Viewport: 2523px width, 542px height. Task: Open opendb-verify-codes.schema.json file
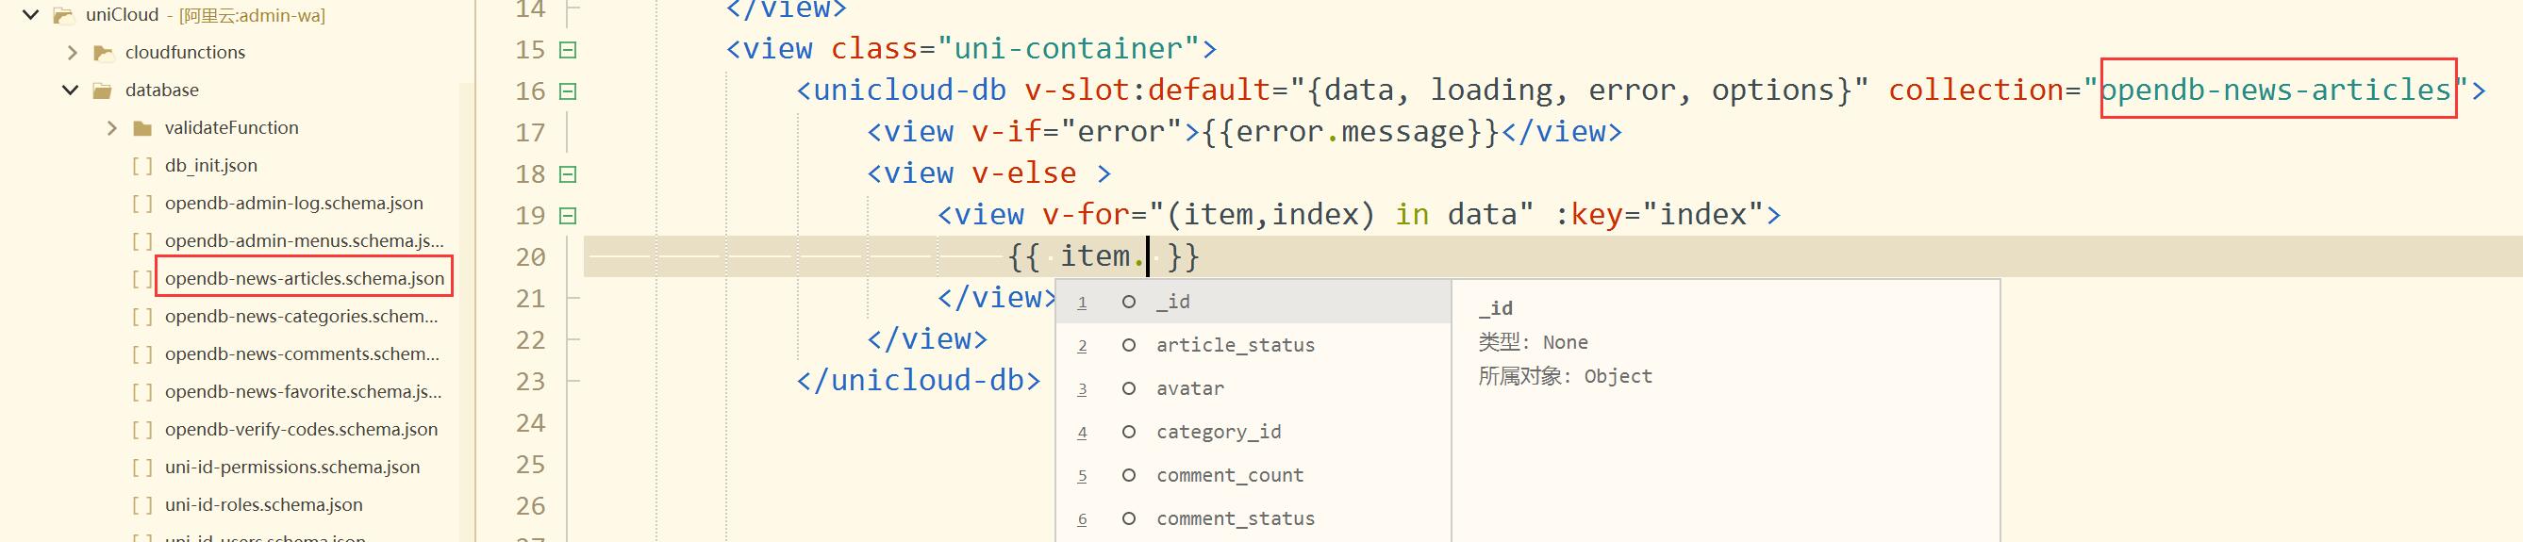pos(301,430)
